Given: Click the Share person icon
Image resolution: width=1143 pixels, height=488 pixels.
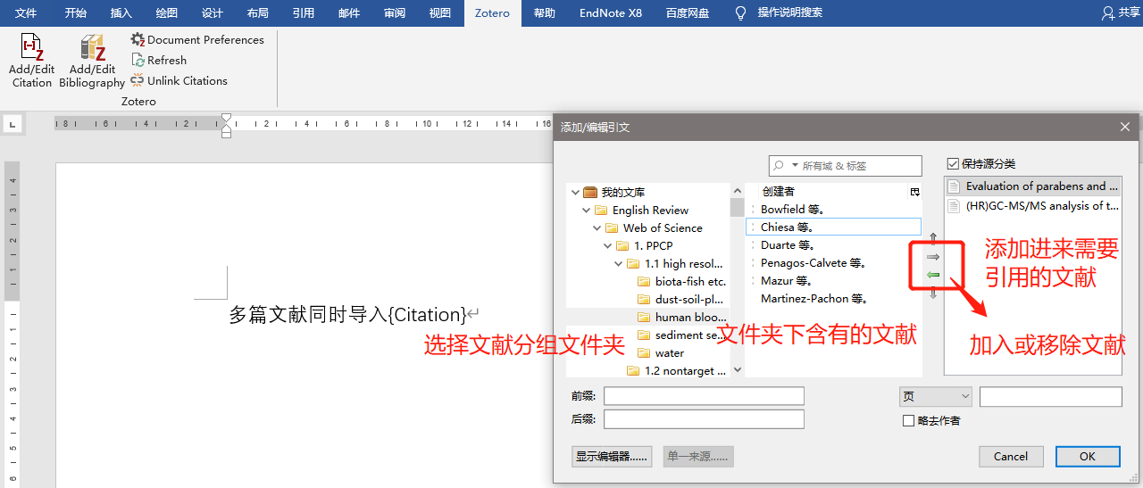Looking at the screenshot, I should point(1108,13).
